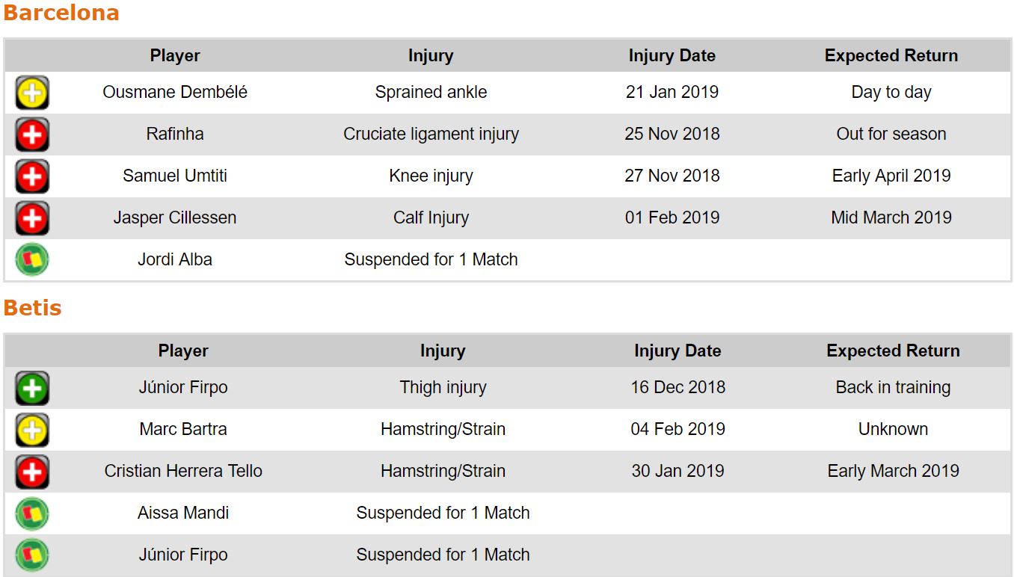Click red injury icon for Cristian Herrera Tello
The image size is (1014, 577).
(32, 472)
